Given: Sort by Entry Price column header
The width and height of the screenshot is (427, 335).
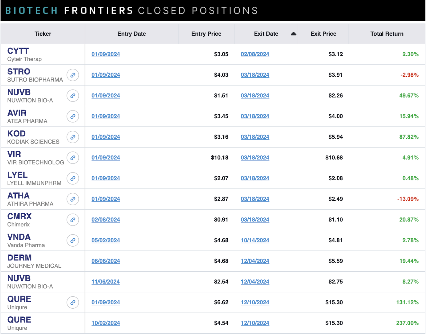Looking at the screenshot, I should (x=206, y=34).
